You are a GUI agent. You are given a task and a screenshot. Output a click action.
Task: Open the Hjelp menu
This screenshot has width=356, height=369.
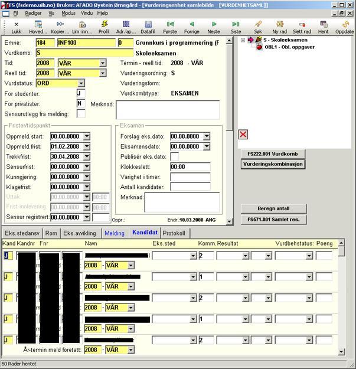(x=102, y=13)
